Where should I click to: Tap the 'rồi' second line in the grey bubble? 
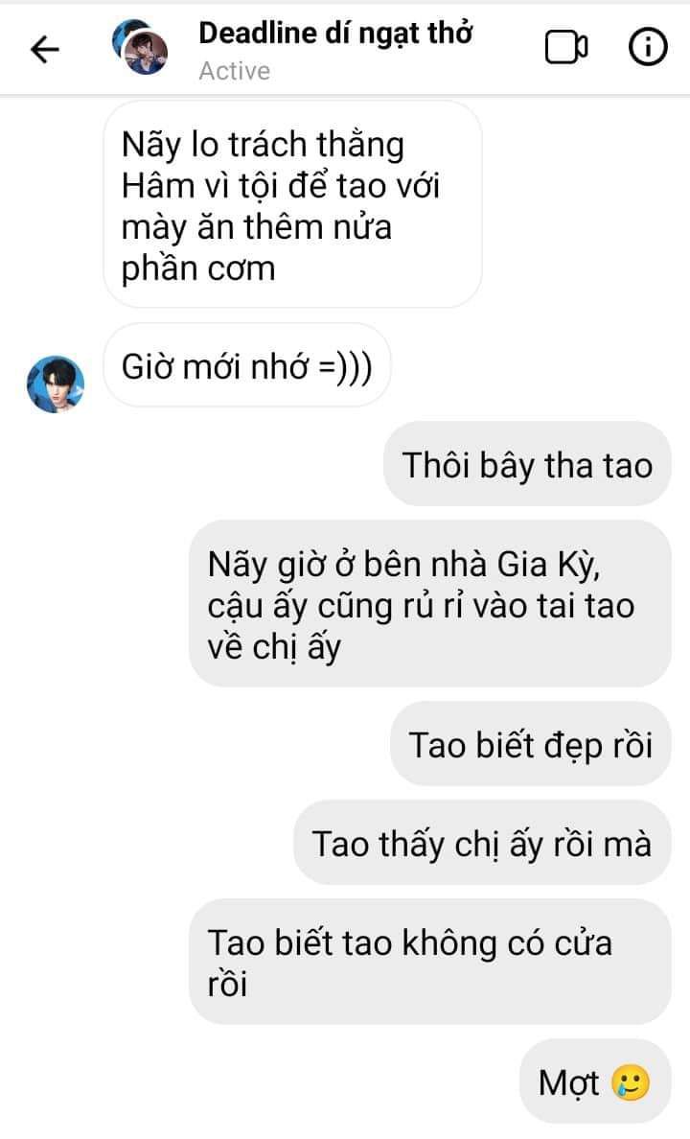click(227, 985)
